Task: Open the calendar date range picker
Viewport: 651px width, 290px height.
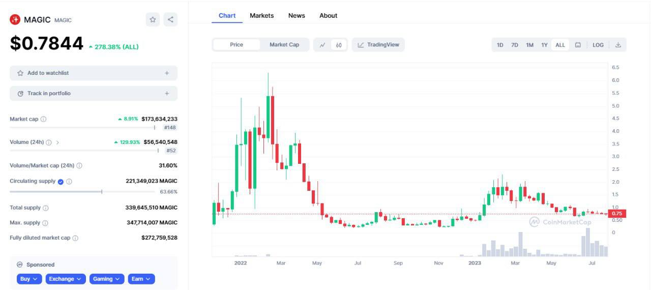Action: pyautogui.click(x=578, y=45)
